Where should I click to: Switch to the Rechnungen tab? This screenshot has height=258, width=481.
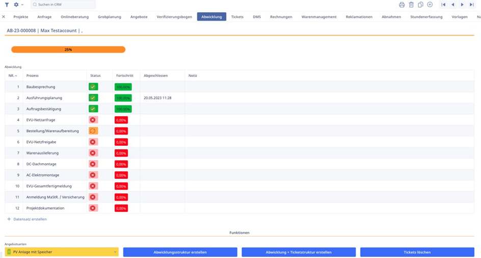281,17
